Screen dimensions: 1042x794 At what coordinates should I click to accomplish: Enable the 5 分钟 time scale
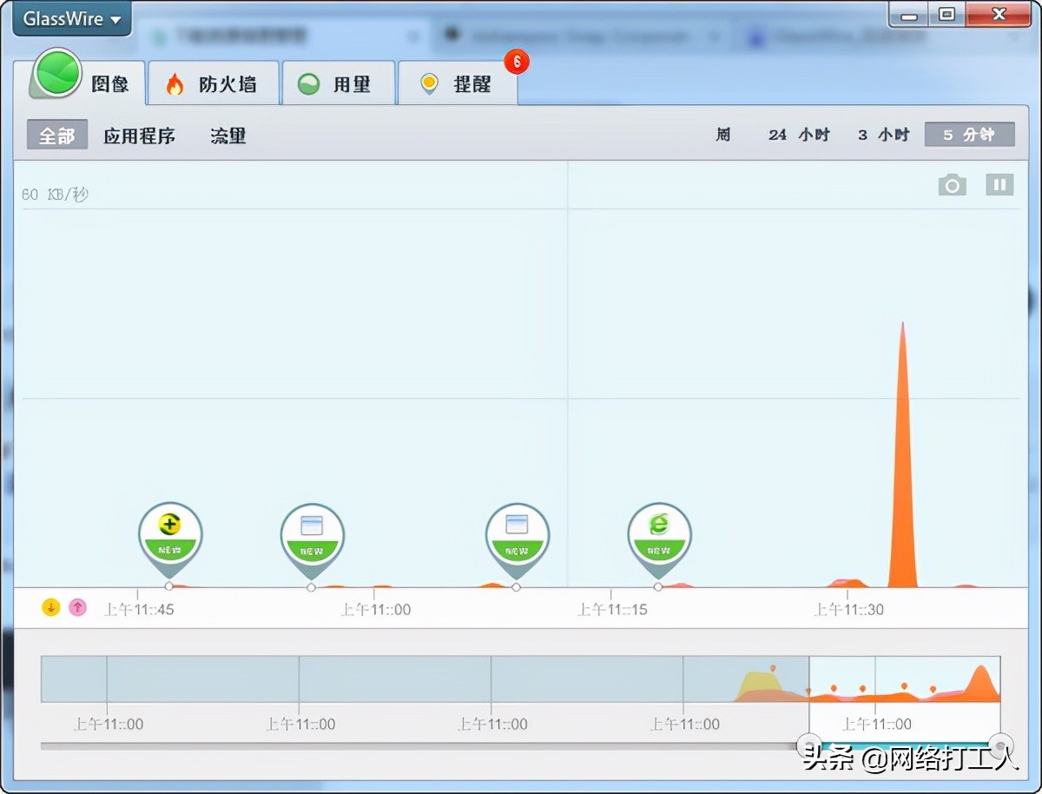click(x=969, y=134)
